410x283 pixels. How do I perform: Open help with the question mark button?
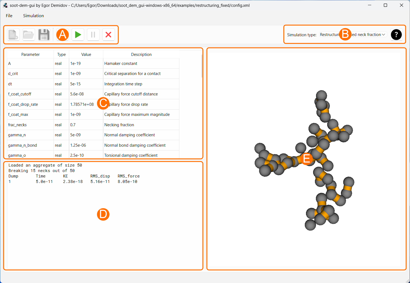[396, 35]
